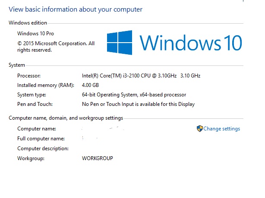Click the Windows 10 flag logo
265x198 pixels.
click(120, 43)
